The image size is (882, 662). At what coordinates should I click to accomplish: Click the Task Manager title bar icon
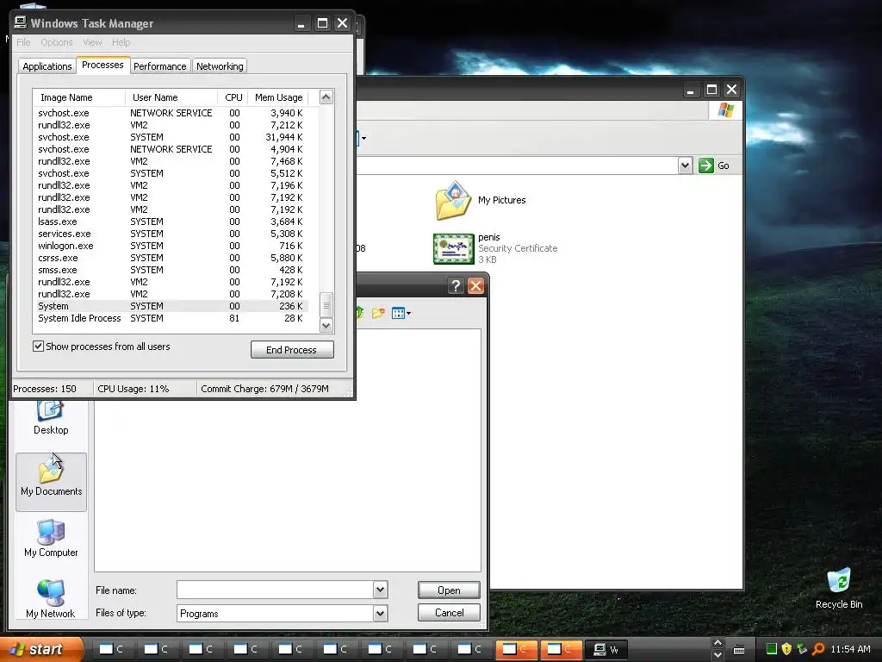click(x=21, y=22)
